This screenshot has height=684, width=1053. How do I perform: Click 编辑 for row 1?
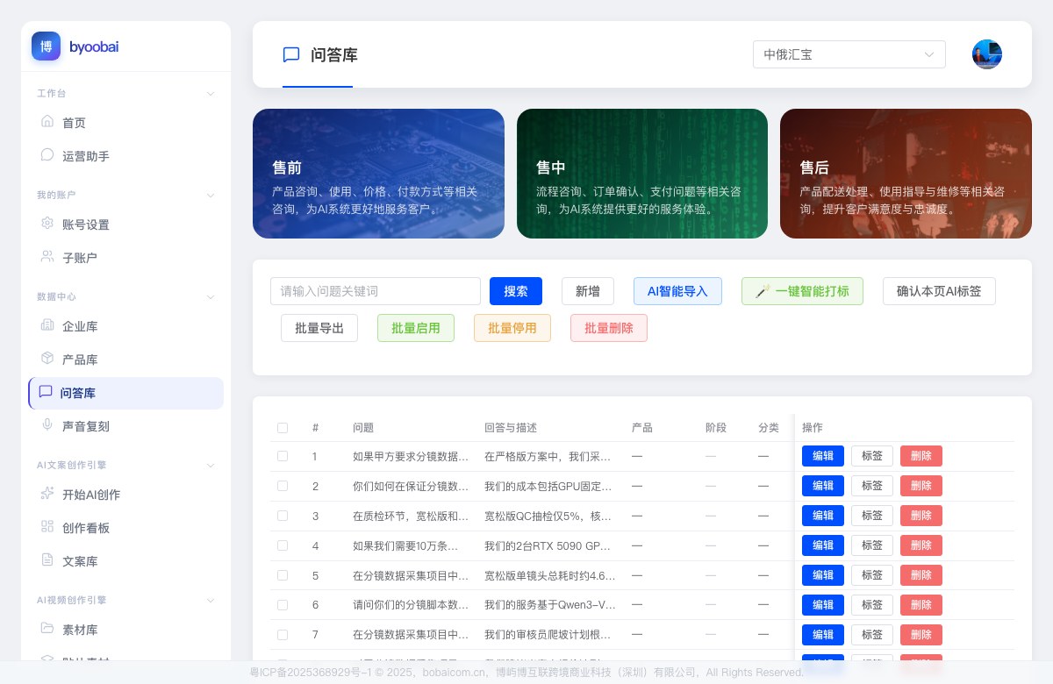pos(823,456)
